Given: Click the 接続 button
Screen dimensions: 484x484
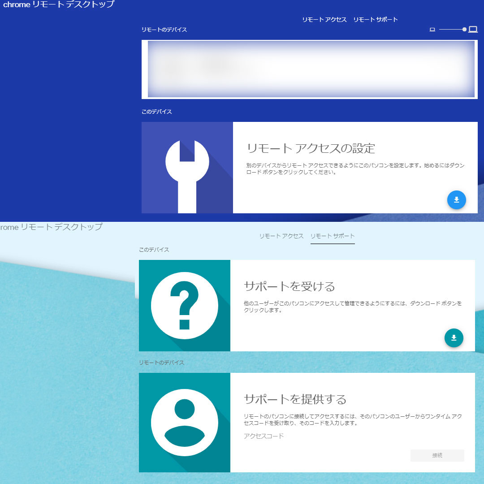Looking at the screenshot, I should 437,455.
